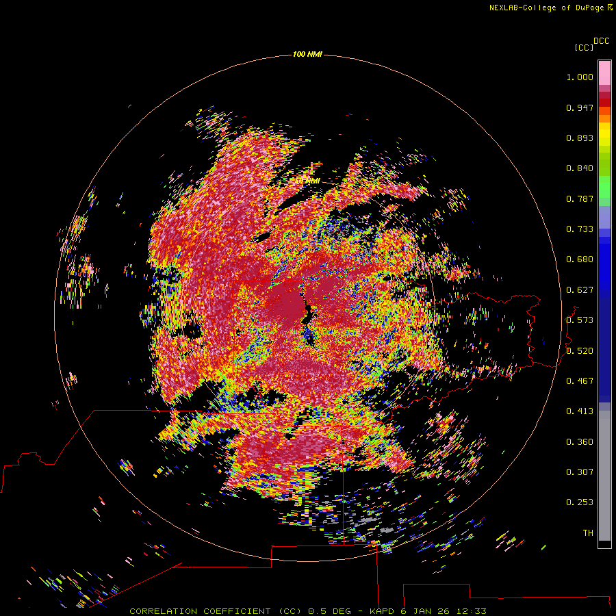This screenshot has height=616, width=616.
Task: Select the 1.000 legend value
Action: pos(580,77)
